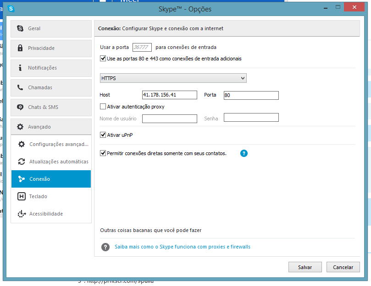Click the Acessibilidade icon

[22, 214]
